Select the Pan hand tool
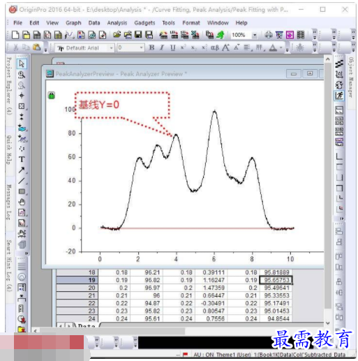Viewport: 358px width, 361px height. pos(22,202)
